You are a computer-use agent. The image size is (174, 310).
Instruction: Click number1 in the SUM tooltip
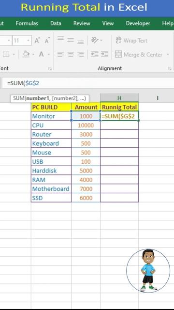click(x=38, y=98)
